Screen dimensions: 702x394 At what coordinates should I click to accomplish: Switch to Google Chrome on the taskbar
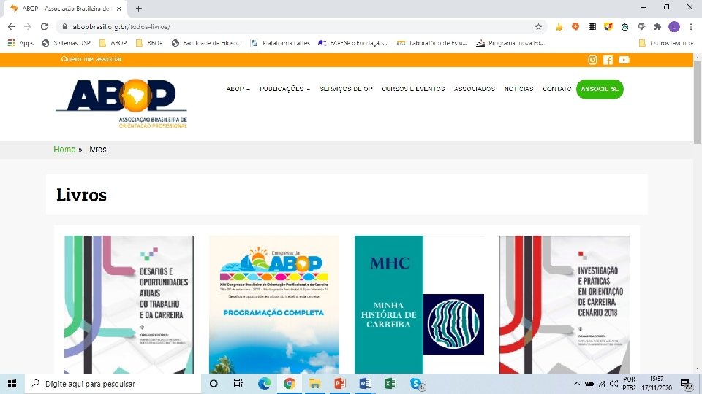tap(290, 384)
